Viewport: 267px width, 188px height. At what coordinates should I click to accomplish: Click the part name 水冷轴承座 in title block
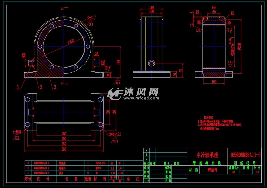click(208, 154)
